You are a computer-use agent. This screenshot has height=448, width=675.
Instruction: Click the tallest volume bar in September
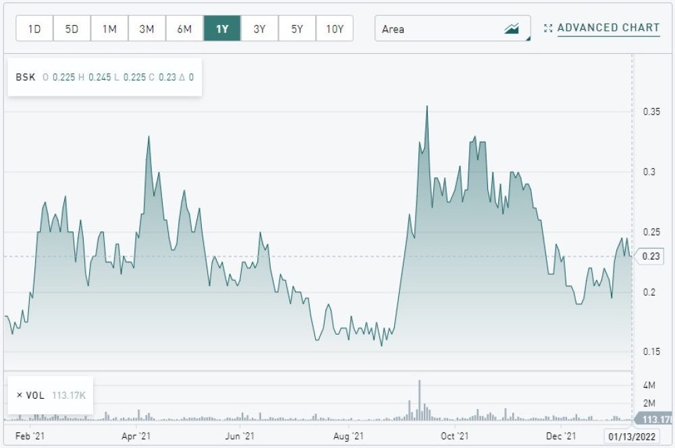pyautogui.click(x=419, y=400)
